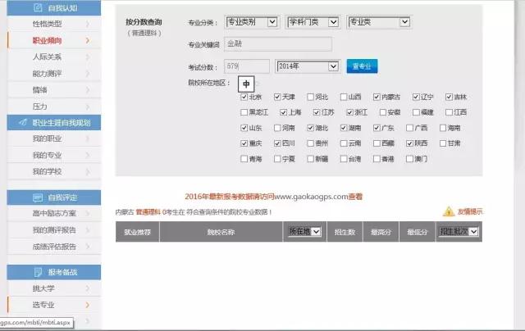Click the 中 input method indicator
The height and width of the screenshot is (331, 525).
coord(246,84)
